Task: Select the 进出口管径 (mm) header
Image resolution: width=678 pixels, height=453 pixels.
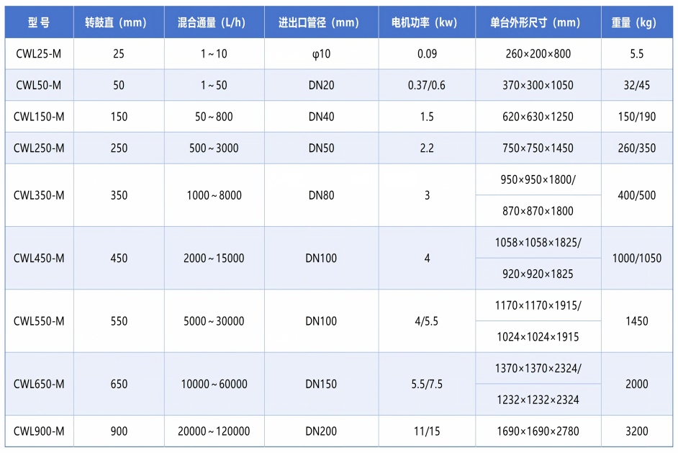Action: [321, 22]
